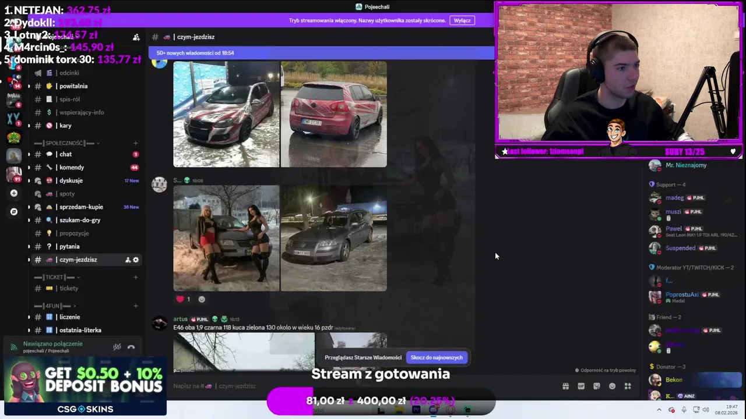The width and height of the screenshot is (746, 419).
Task: Open the grey Passat night photo
Action: (333, 238)
